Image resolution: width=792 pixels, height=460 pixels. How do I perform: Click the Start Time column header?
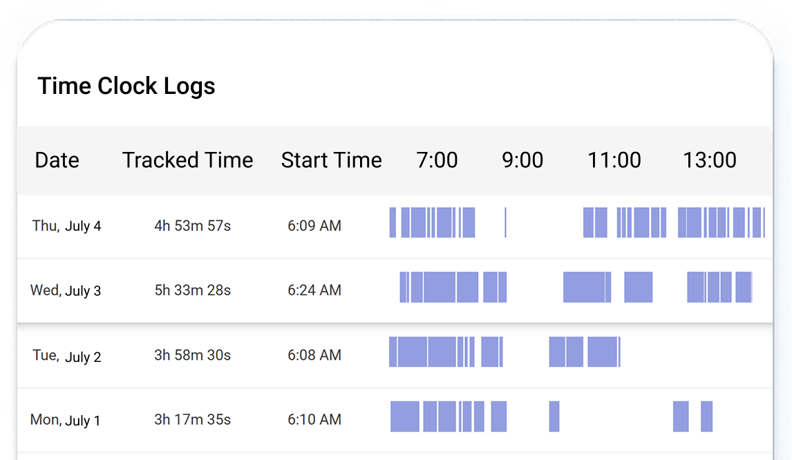(x=331, y=160)
